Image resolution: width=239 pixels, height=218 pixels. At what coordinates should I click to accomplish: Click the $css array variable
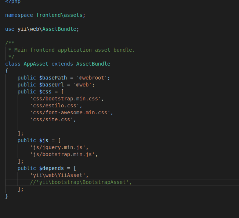pos(45,92)
